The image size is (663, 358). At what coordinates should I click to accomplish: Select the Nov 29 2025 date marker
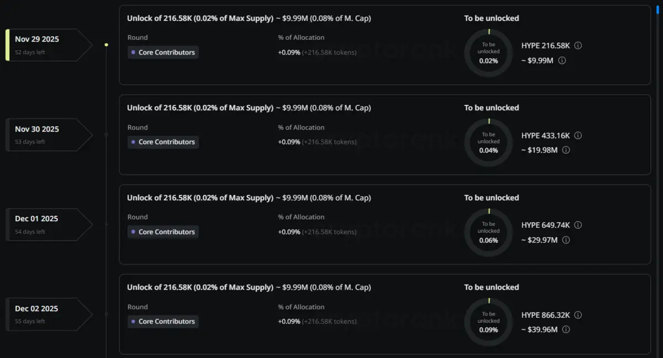[x=47, y=44]
